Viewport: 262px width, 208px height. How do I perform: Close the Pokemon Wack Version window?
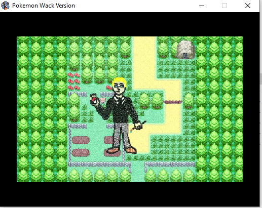tap(248, 6)
